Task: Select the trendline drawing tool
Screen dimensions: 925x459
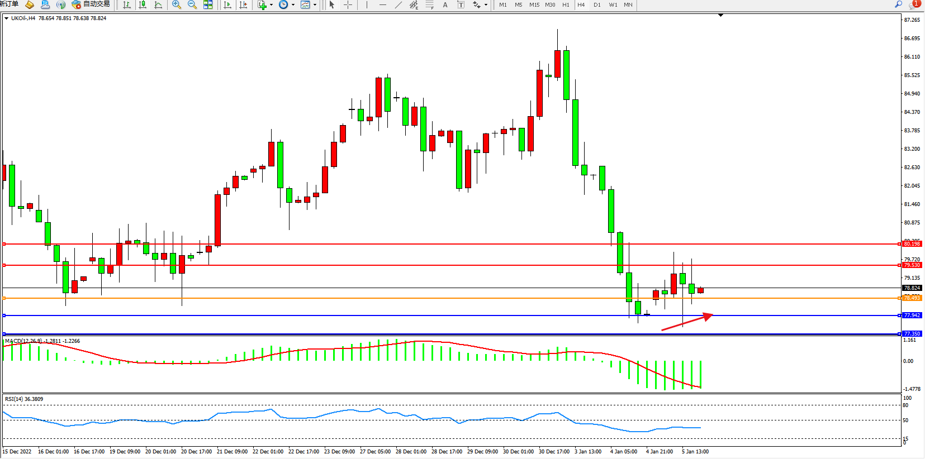Action: (x=398, y=4)
